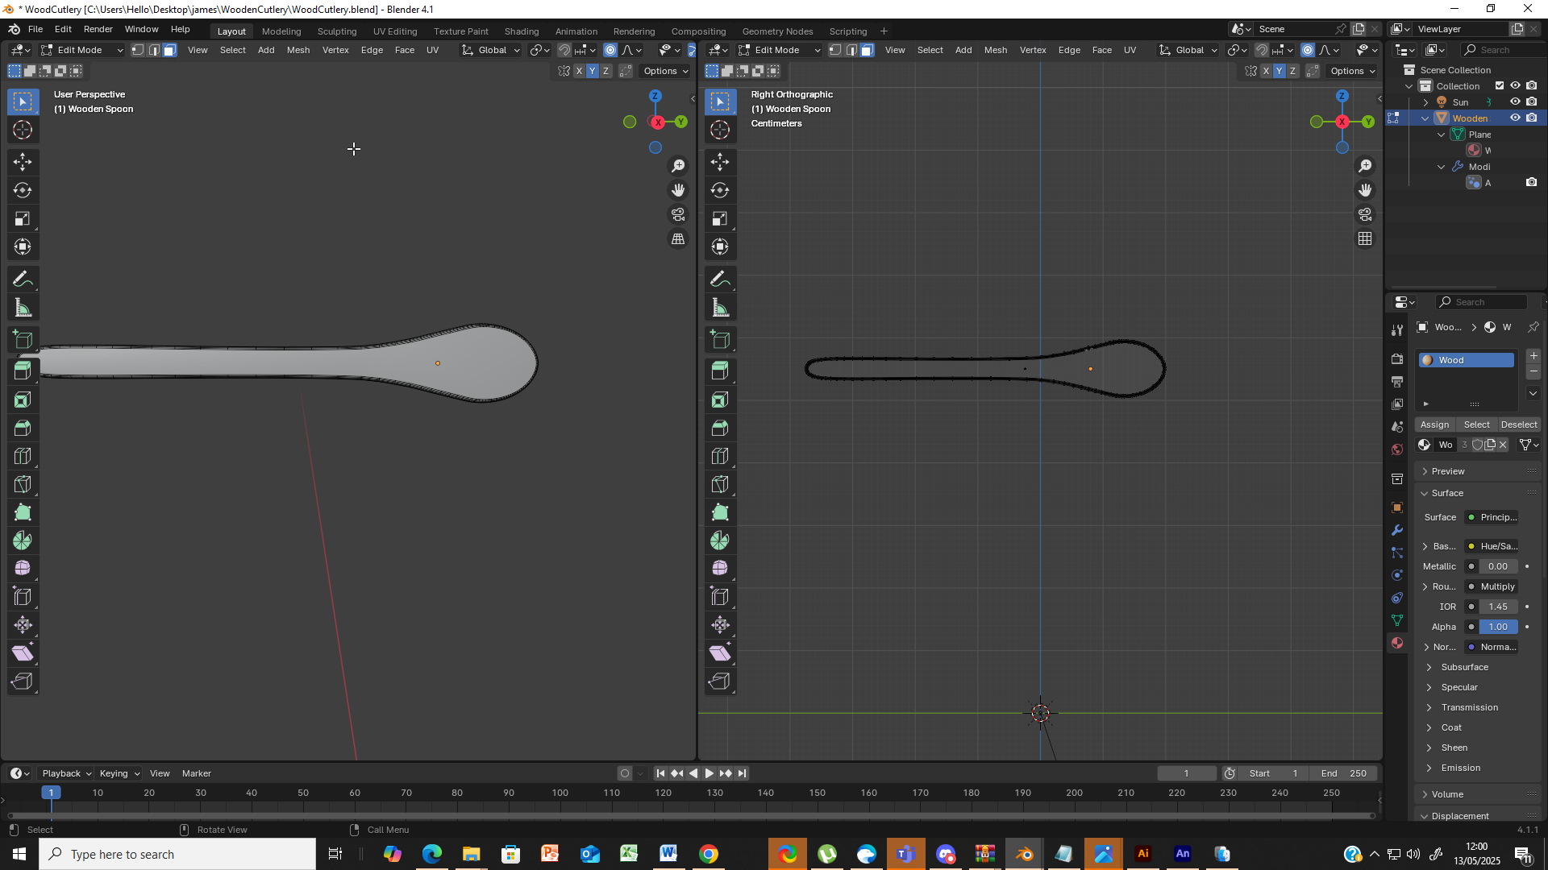Hide the Sun object in outliner
Screen dimensions: 1548x870
1515,102
